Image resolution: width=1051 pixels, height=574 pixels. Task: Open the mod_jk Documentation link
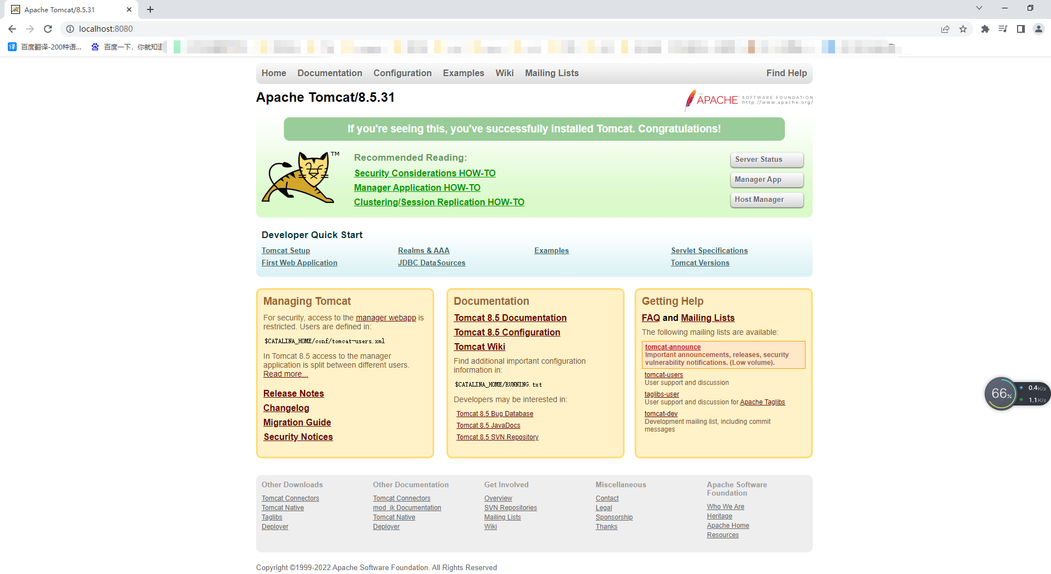coord(407,508)
